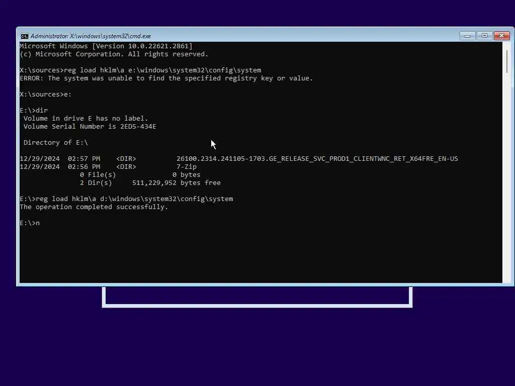Viewport: 515px width, 386px height.
Task: Click 'Volume Serial Number is 2ED5-434E'
Action: pos(90,126)
